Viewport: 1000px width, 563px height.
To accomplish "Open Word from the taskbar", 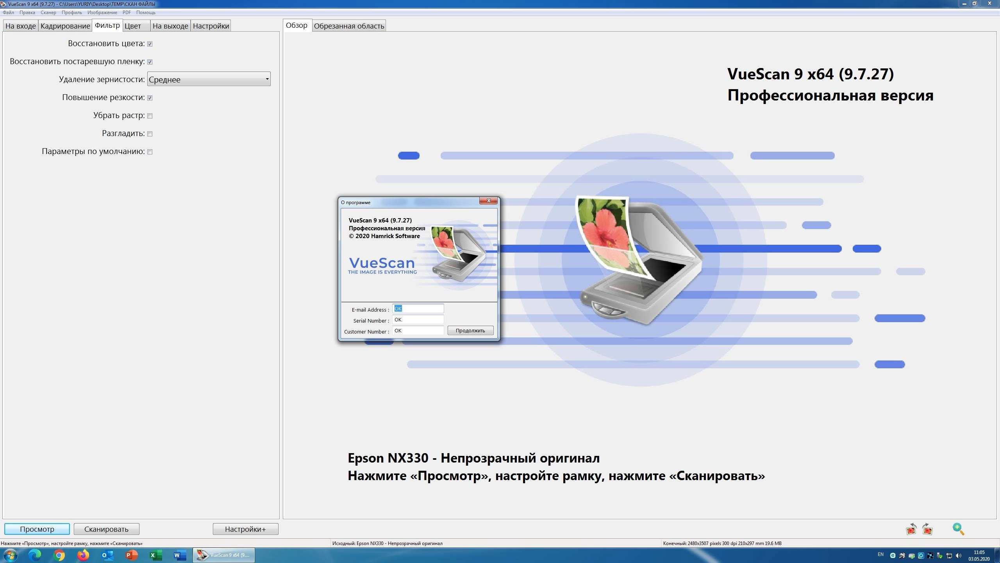I will coord(180,555).
